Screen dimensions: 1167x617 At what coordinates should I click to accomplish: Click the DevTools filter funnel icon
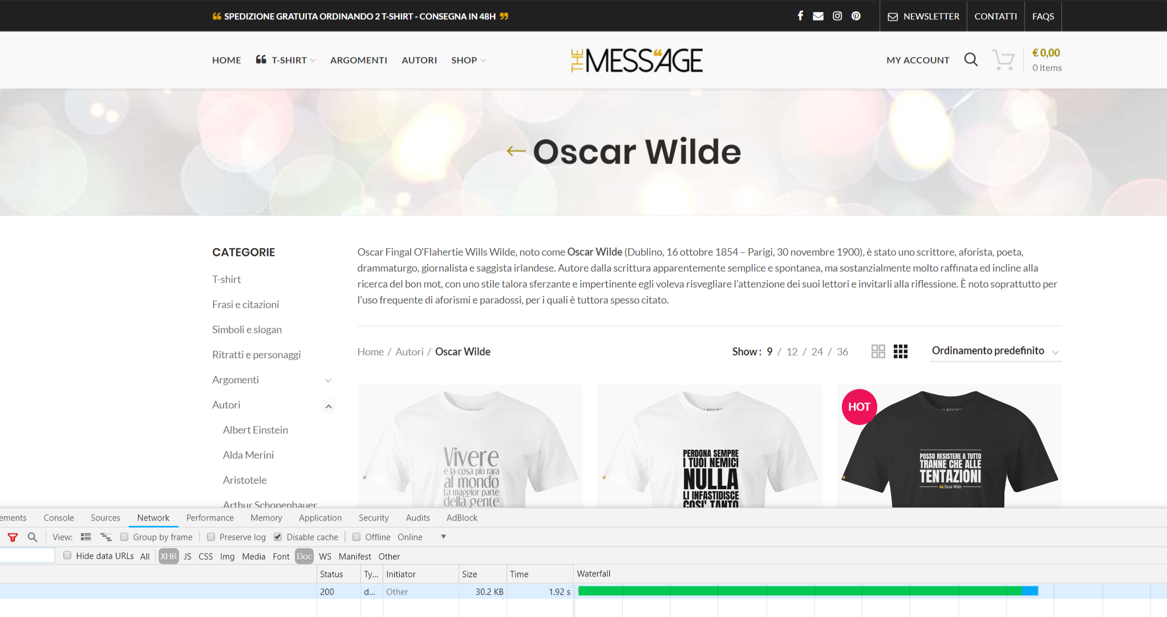click(13, 537)
